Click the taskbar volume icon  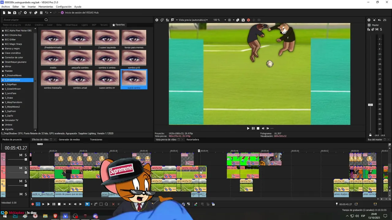357,216
